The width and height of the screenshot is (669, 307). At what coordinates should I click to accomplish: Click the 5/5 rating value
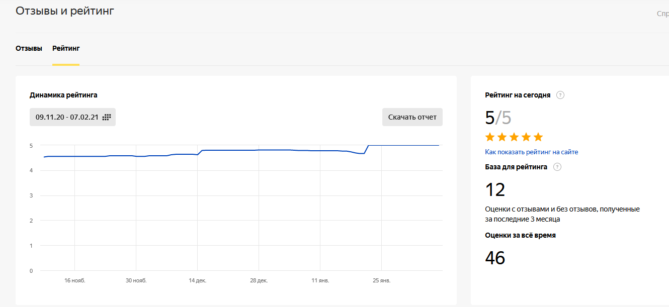pyautogui.click(x=498, y=118)
